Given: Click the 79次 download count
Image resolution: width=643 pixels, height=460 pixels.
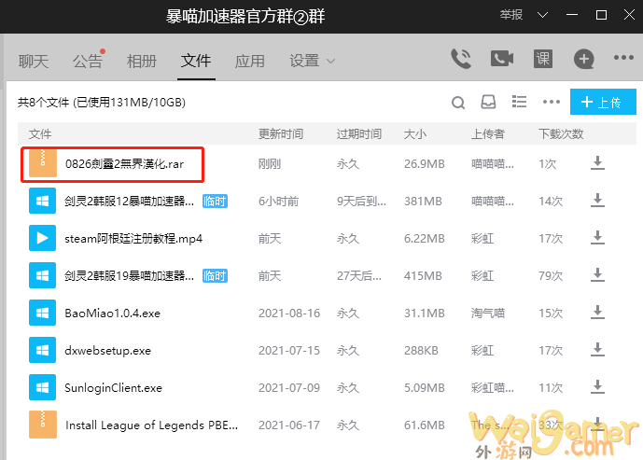Looking at the screenshot, I should [x=551, y=276].
